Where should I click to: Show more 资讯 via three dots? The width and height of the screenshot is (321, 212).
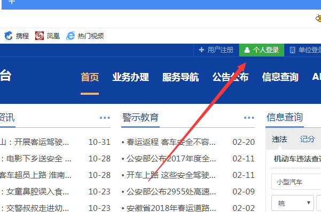pyautogui.click(x=105, y=118)
